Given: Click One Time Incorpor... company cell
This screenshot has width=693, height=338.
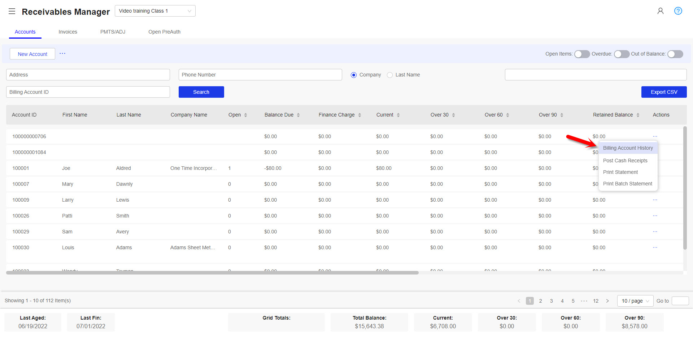Looking at the screenshot, I should (x=193, y=168).
